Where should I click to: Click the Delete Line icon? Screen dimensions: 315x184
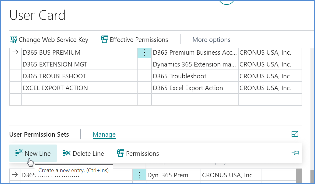point(67,153)
